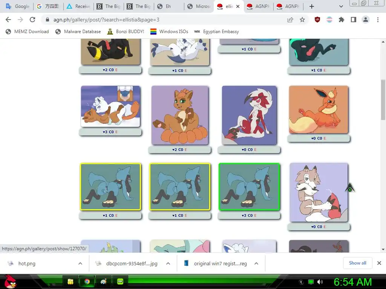Open the volume speaker control
The image size is (386, 289).
pos(320,282)
